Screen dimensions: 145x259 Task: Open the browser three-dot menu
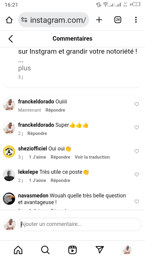pyautogui.click(x=136, y=20)
